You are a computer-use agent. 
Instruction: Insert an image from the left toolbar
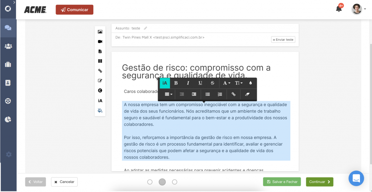(x=100, y=32)
